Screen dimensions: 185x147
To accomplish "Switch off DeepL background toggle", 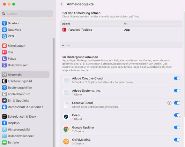I will (x=177, y=115).
